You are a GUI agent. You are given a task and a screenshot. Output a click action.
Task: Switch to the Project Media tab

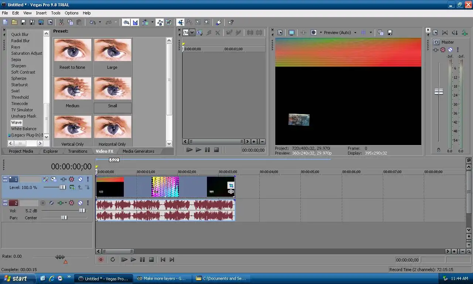(21, 151)
